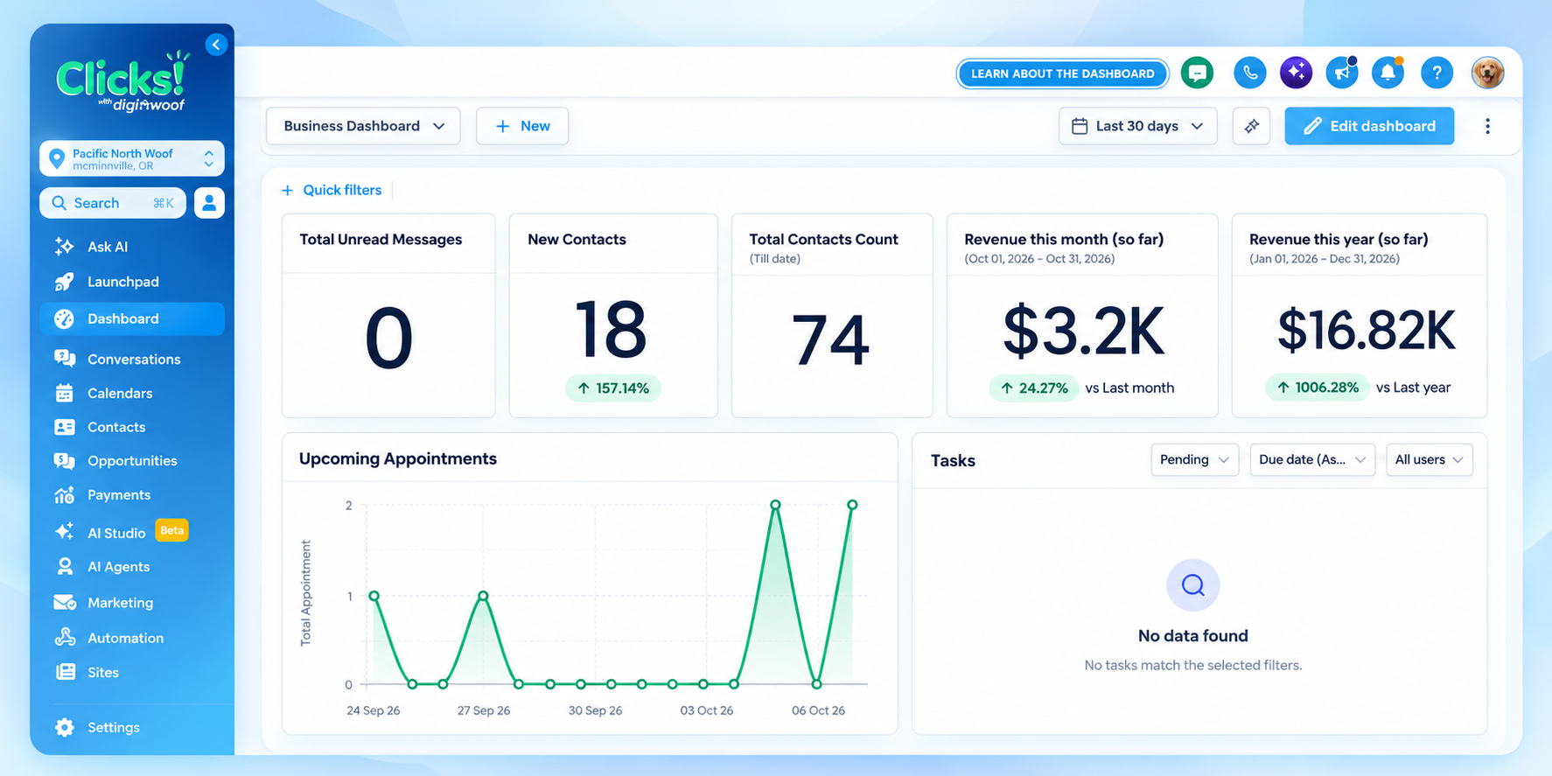Add Quick filters
The image size is (1552, 776).
(x=332, y=190)
